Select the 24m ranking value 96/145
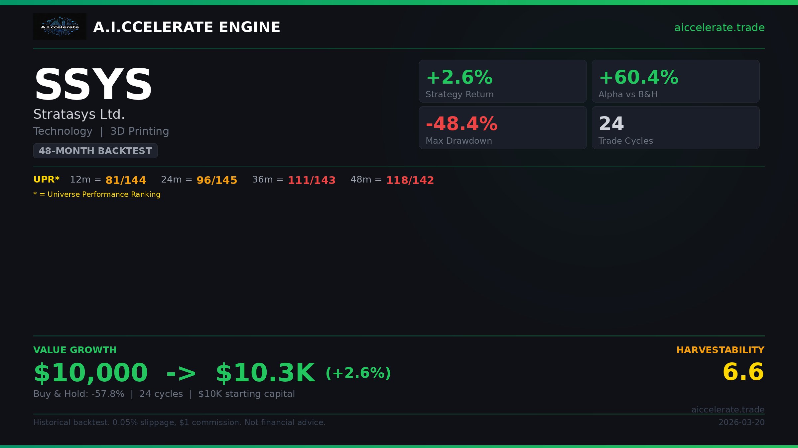 (x=217, y=180)
